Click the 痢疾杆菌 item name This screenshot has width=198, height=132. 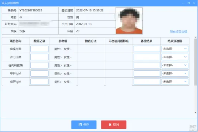pos(15,49)
